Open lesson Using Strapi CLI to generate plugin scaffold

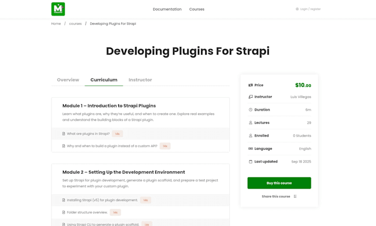tap(103, 224)
